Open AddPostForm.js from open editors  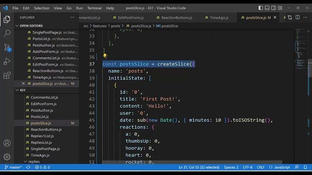tap(47, 52)
